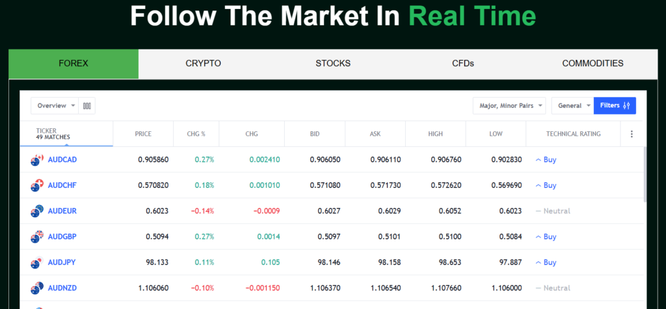The image size is (666, 309).
Task: Open the Major, Minor Pairs dropdown
Action: click(x=509, y=105)
